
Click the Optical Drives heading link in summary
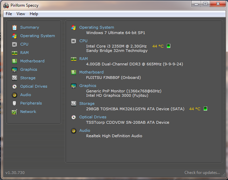tap(93, 117)
